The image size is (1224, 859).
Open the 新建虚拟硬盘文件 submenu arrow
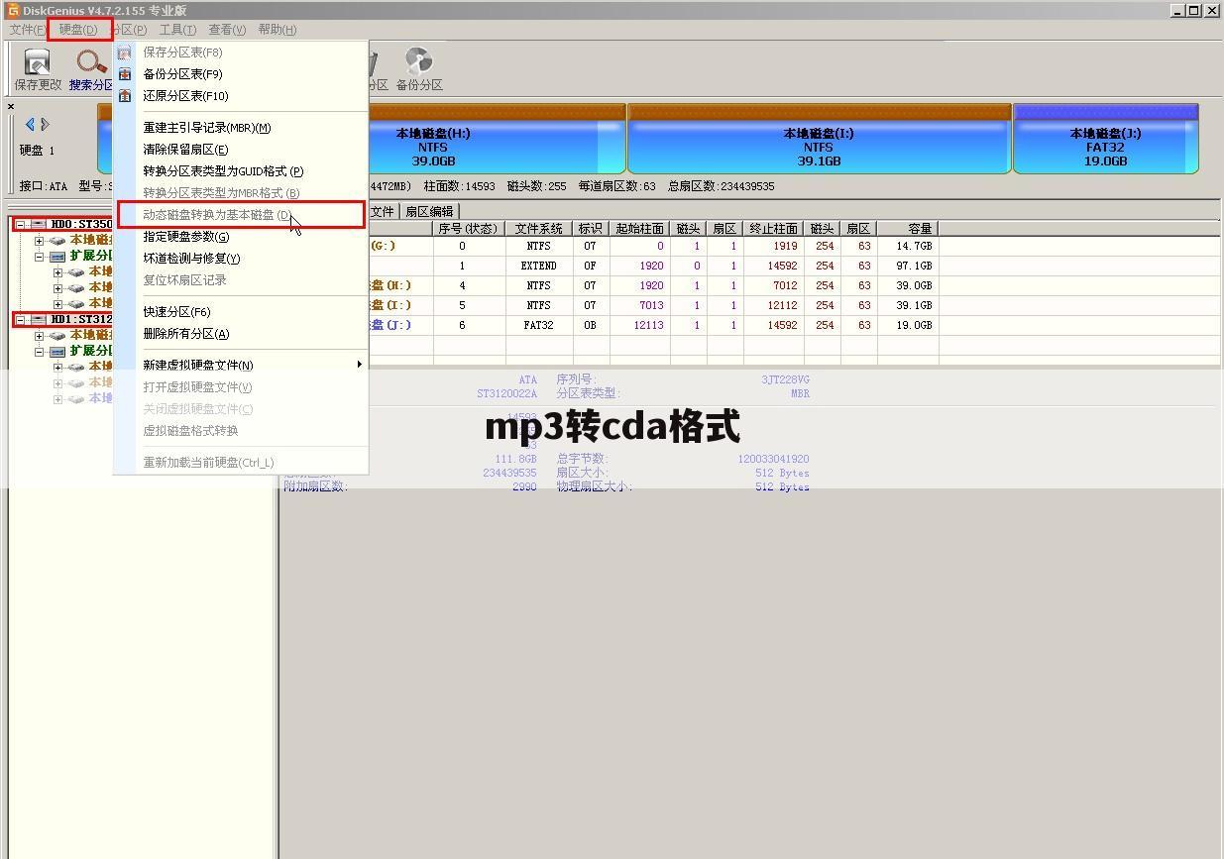(359, 365)
